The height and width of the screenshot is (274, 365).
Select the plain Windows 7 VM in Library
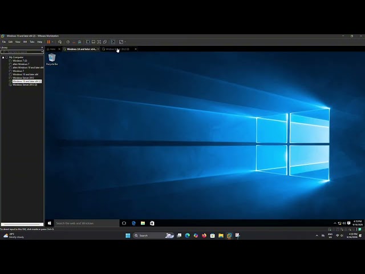[x=18, y=71]
